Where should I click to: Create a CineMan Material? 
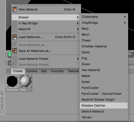tap(104, 46)
